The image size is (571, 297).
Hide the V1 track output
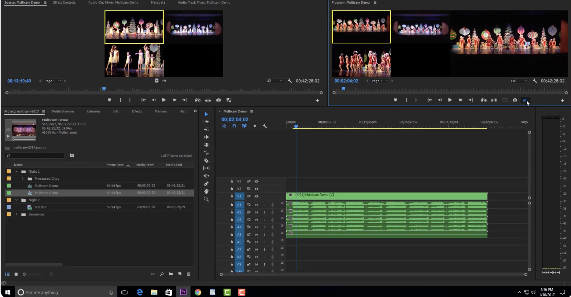coord(256,196)
